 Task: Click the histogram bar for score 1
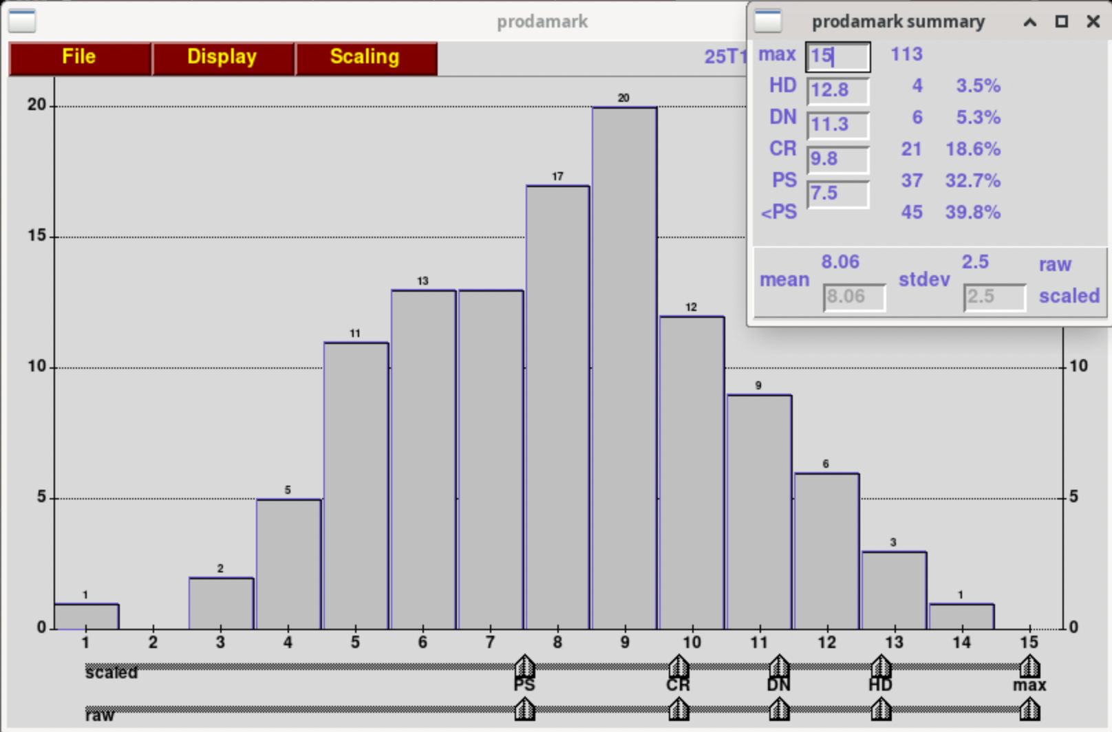coord(87,616)
